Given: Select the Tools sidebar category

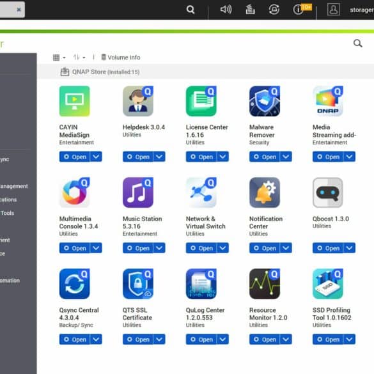Looking at the screenshot, I should [7, 213].
